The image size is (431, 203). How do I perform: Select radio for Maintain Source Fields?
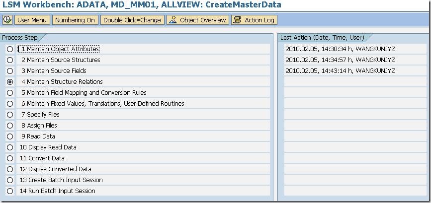pos(10,71)
